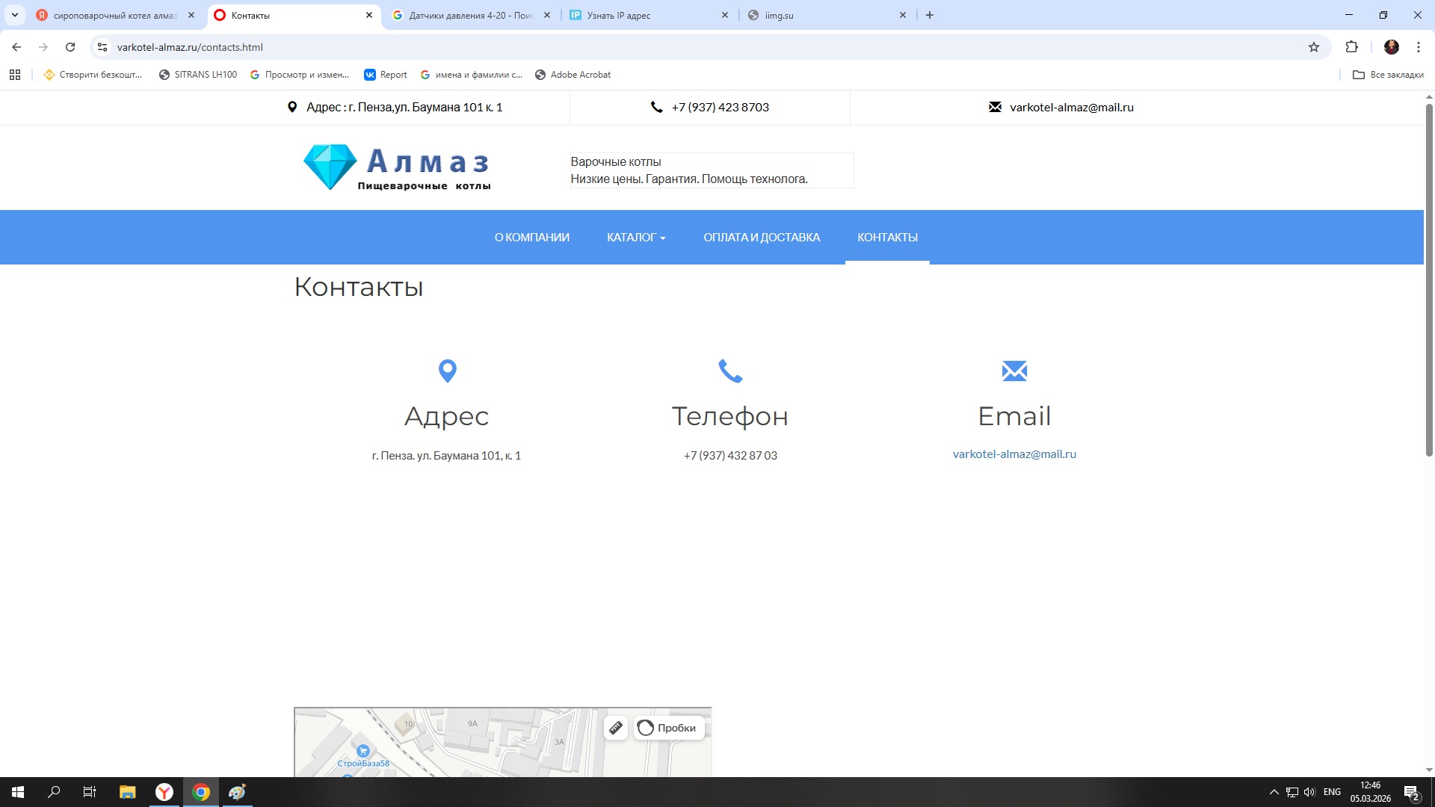Click the ruler tool icon on map
This screenshot has width=1435, height=807.
pyautogui.click(x=616, y=728)
